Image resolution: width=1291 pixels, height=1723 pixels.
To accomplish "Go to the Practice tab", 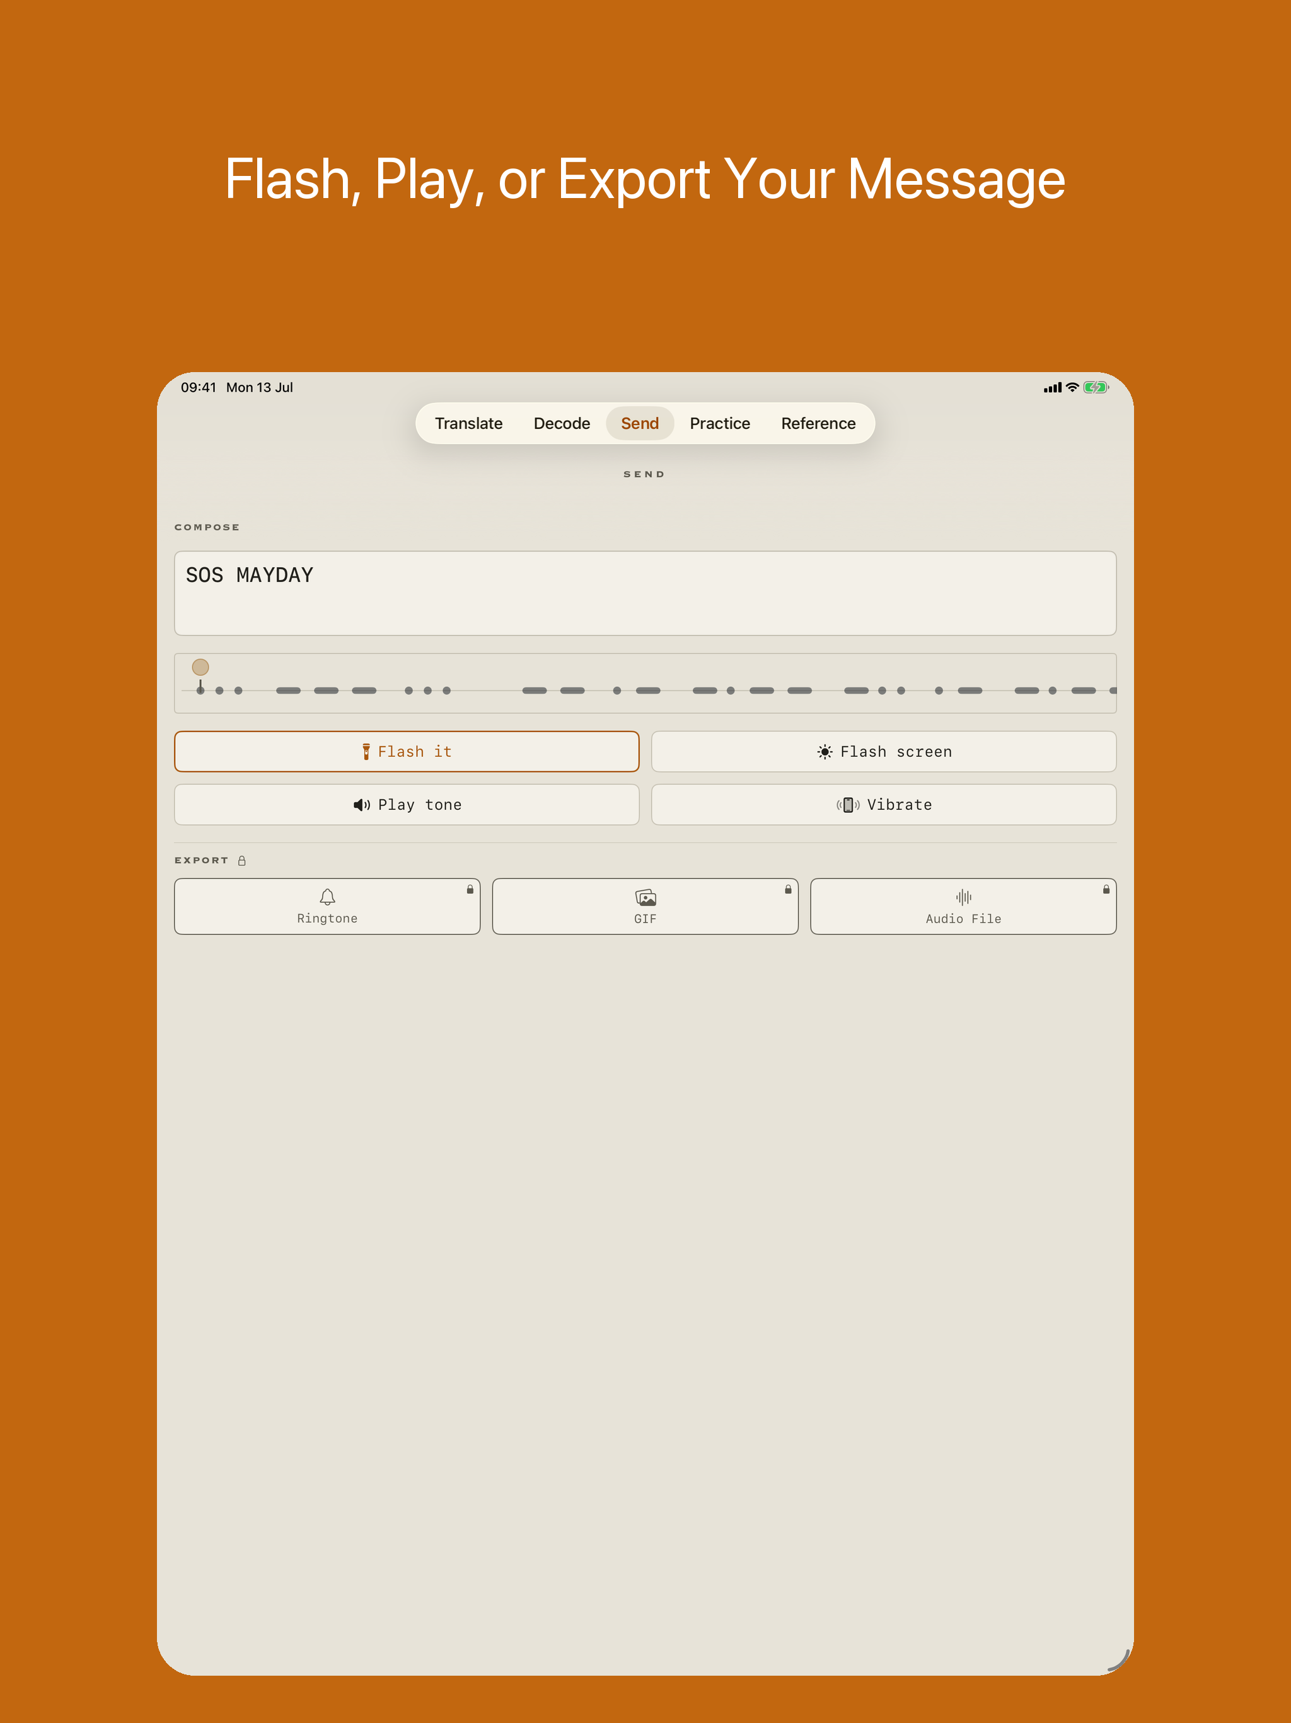I will (x=719, y=423).
